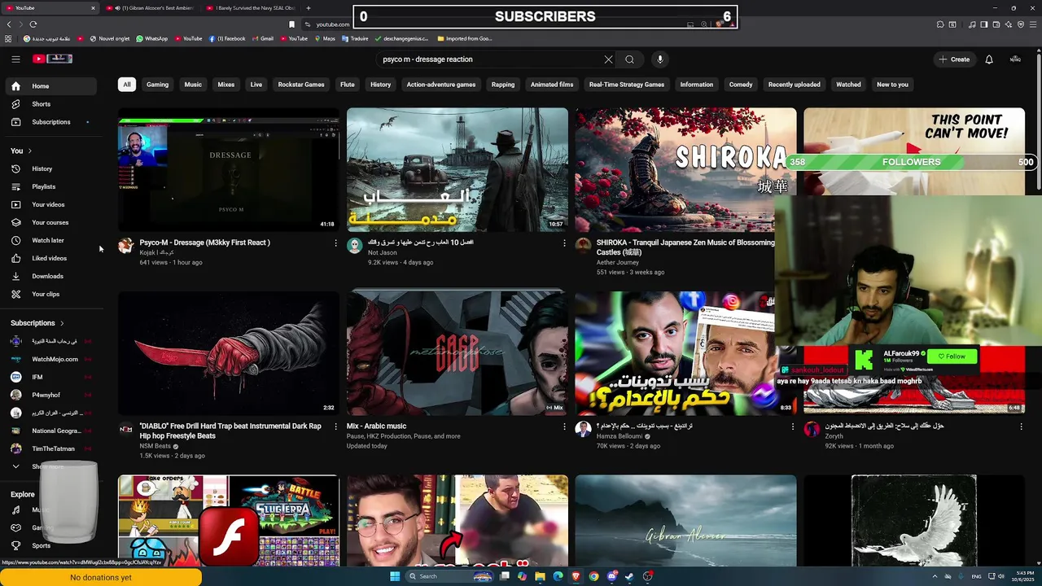The width and height of the screenshot is (1042, 586).
Task: Open the Hamza Belloumi channel link
Action: (620, 436)
